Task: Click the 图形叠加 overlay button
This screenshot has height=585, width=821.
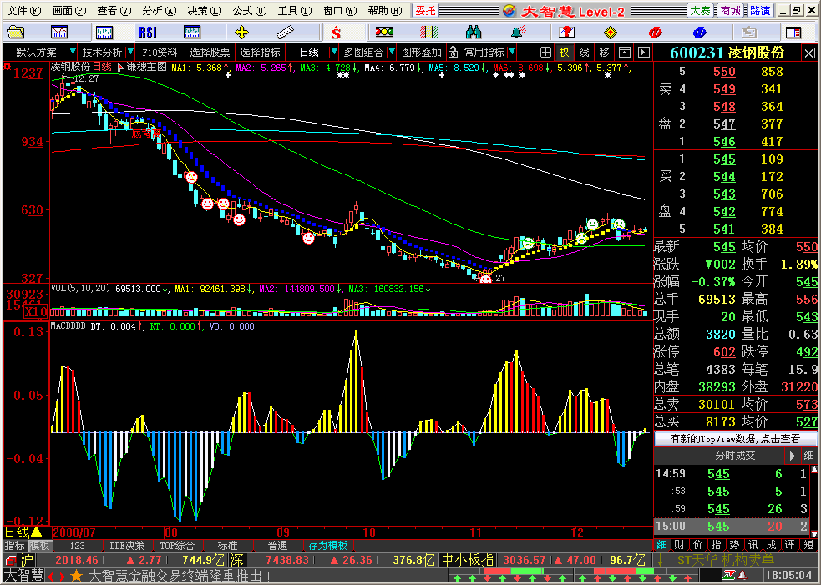Action: click(x=422, y=53)
